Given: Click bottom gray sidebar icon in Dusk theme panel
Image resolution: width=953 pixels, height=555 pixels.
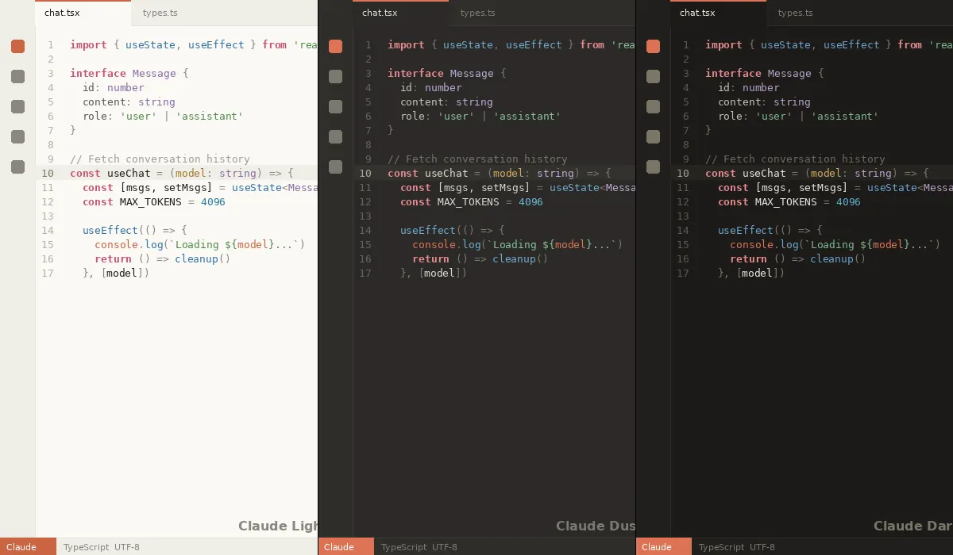Looking at the screenshot, I should 335,167.
